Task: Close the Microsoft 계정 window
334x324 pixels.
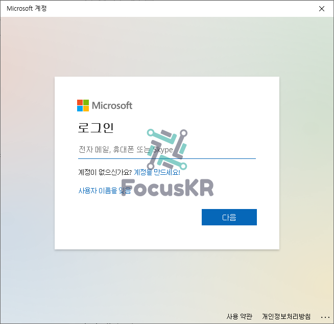Action: click(322, 9)
